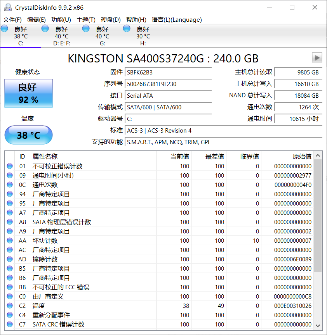The image size is (327, 335).
Task: Click status orb of attribute 0C
Action: point(10,185)
